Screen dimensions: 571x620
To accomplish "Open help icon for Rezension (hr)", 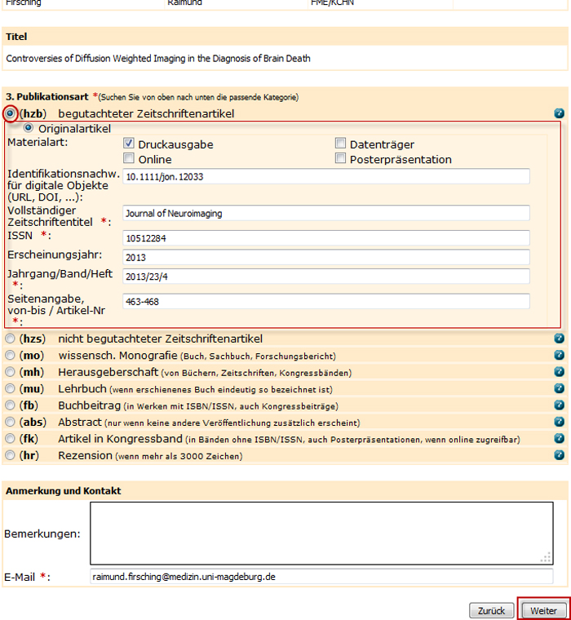I will (559, 455).
